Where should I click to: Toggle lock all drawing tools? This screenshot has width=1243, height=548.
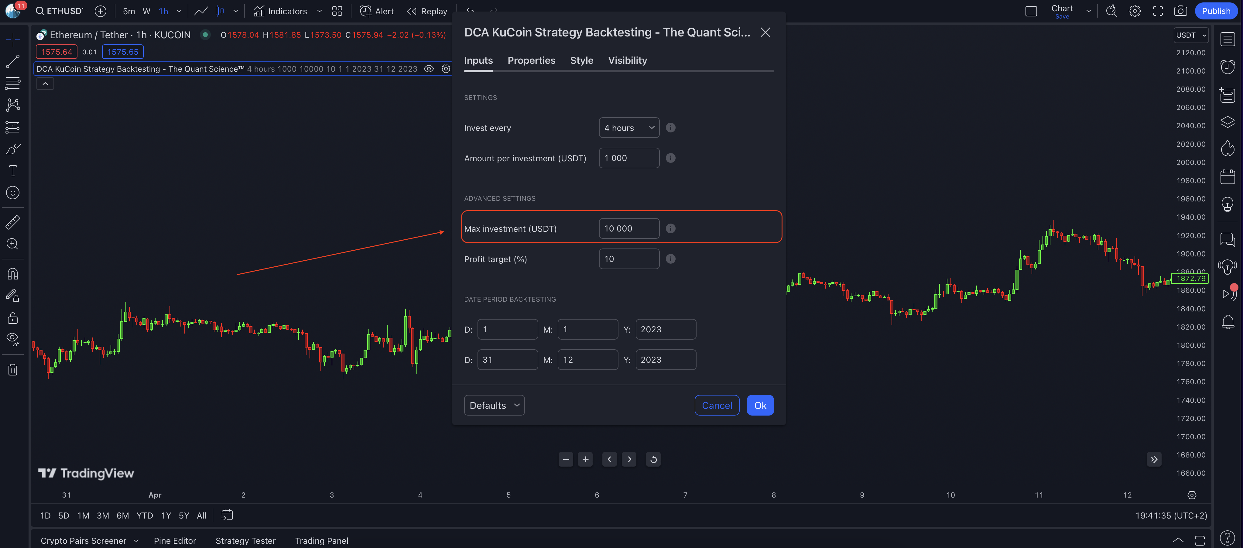click(12, 317)
